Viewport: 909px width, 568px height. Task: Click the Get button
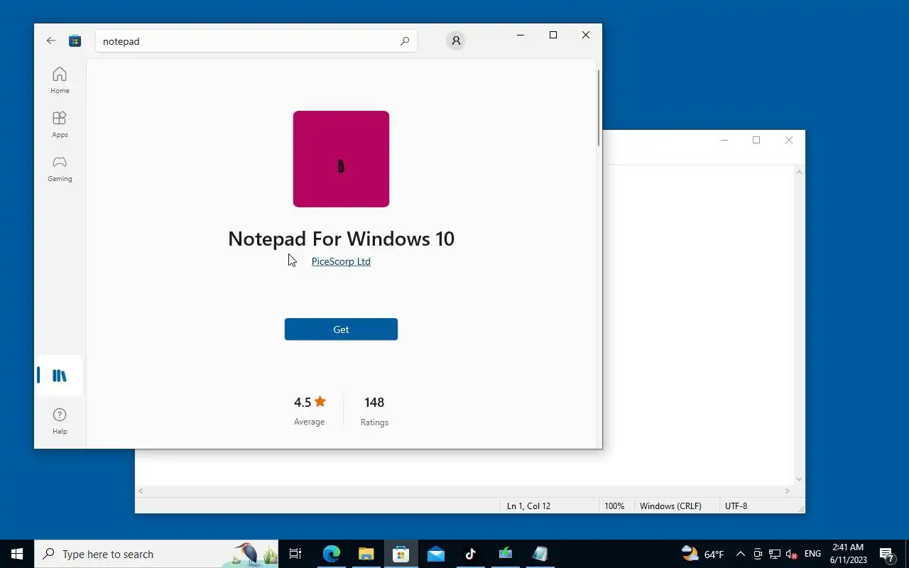341,329
